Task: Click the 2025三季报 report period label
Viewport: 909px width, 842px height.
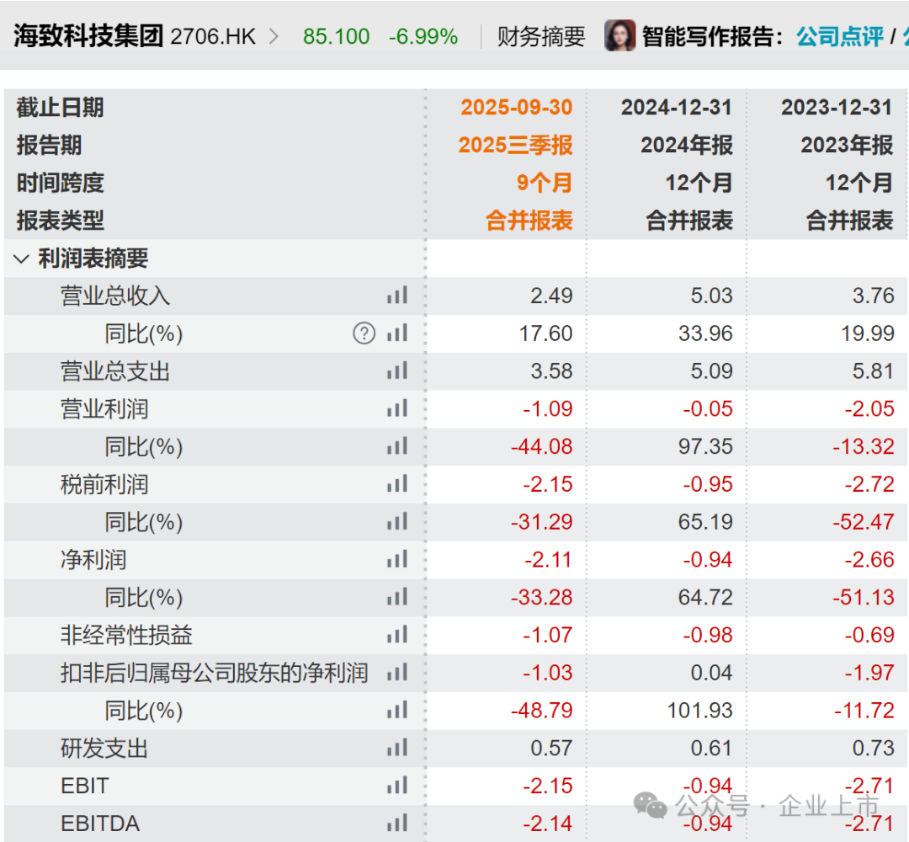Action: (515, 145)
